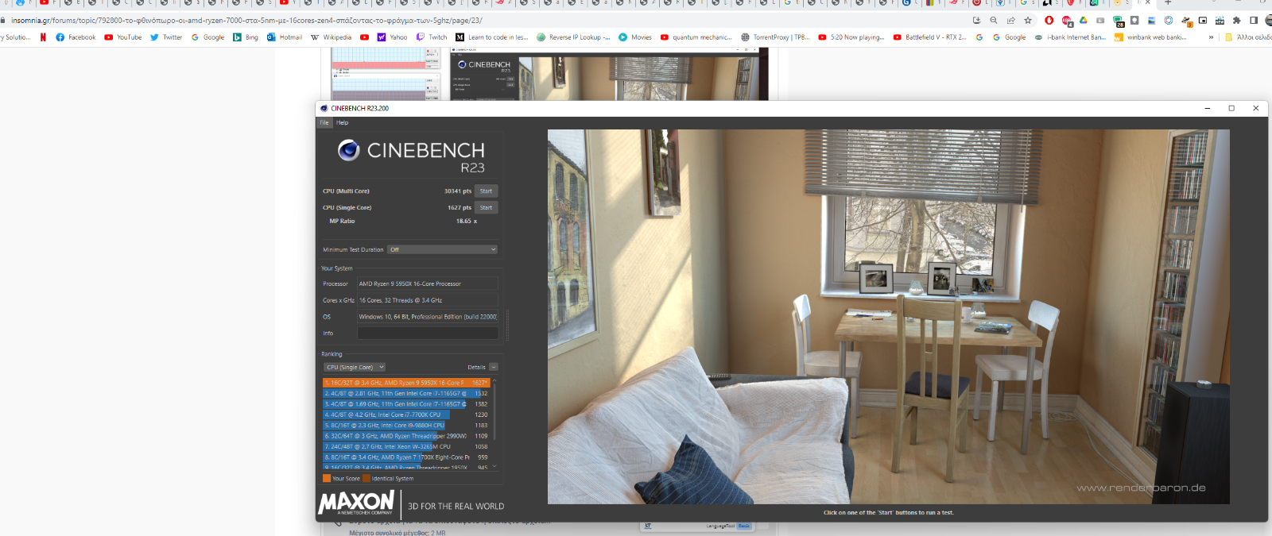Click the 1627 pts single core score
The image size is (1272, 536).
tap(460, 208)
